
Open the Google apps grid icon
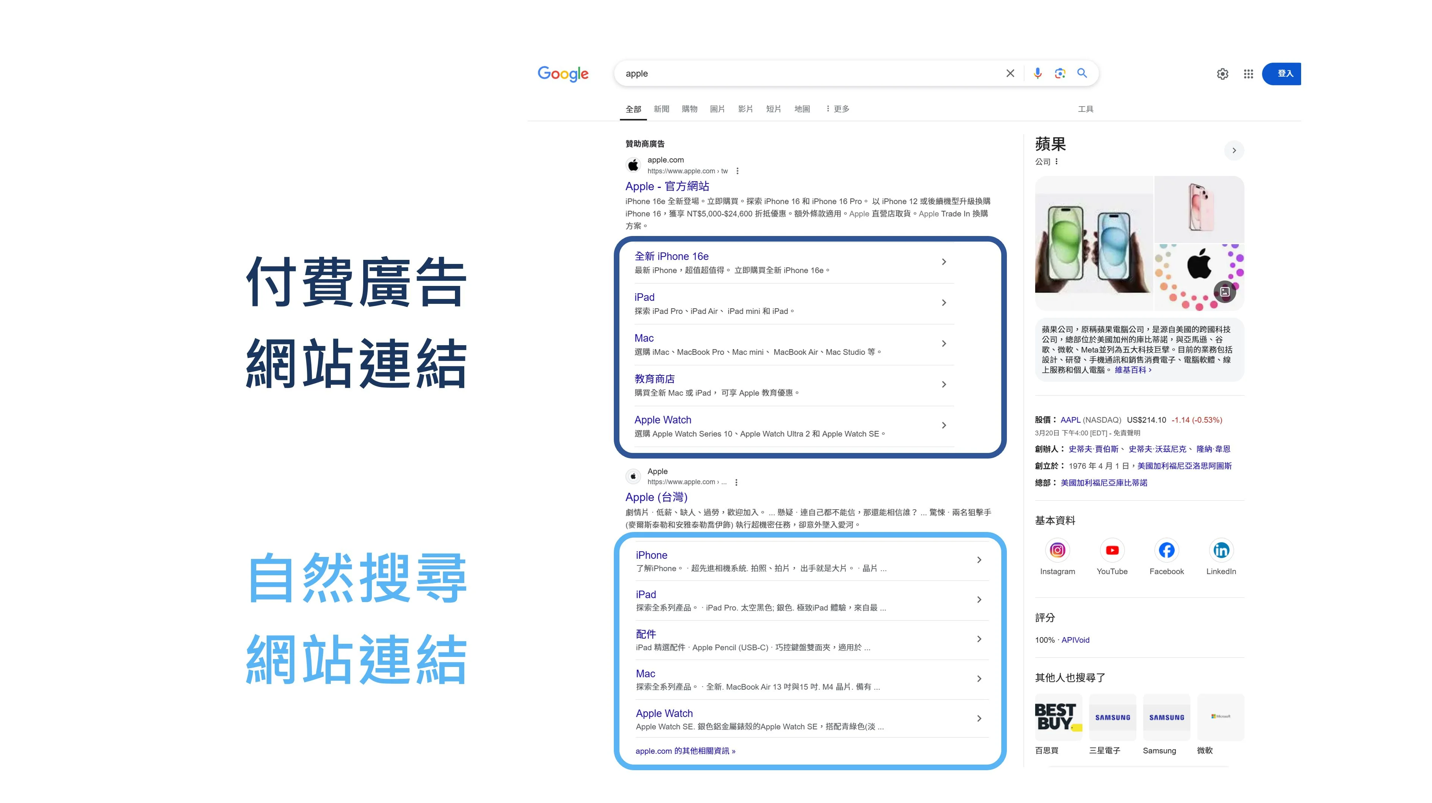[1248, 74]
